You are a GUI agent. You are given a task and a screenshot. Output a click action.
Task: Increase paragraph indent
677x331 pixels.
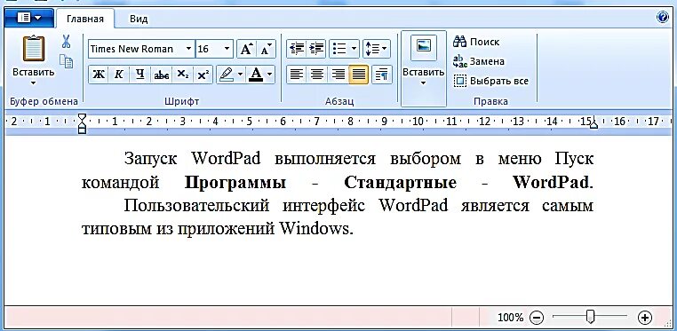point(316,49)
